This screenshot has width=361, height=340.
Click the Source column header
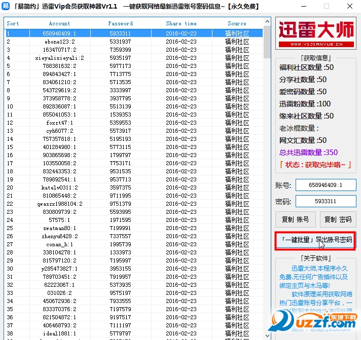point(237,23)
